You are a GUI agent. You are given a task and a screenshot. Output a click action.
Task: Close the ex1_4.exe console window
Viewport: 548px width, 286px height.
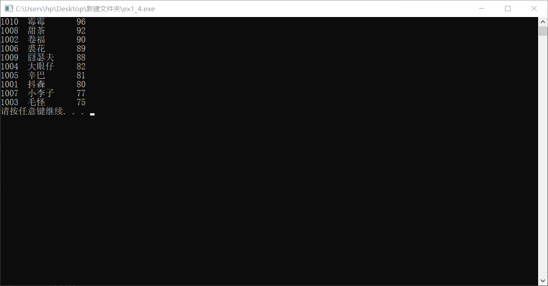click(x=534, y=9)
